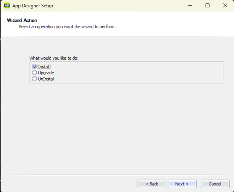Maximize the setup window
Image resolution: width=234 pixels, height=192 pixels.
208,5
